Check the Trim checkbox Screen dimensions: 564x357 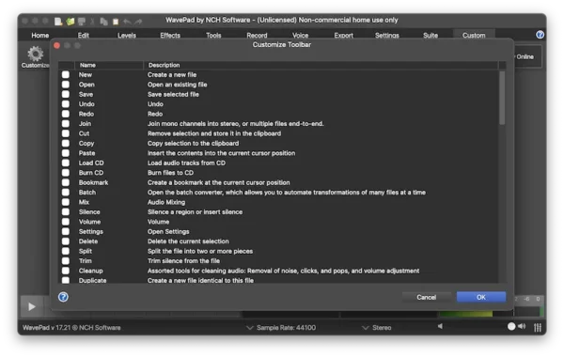tap(66, 261)
